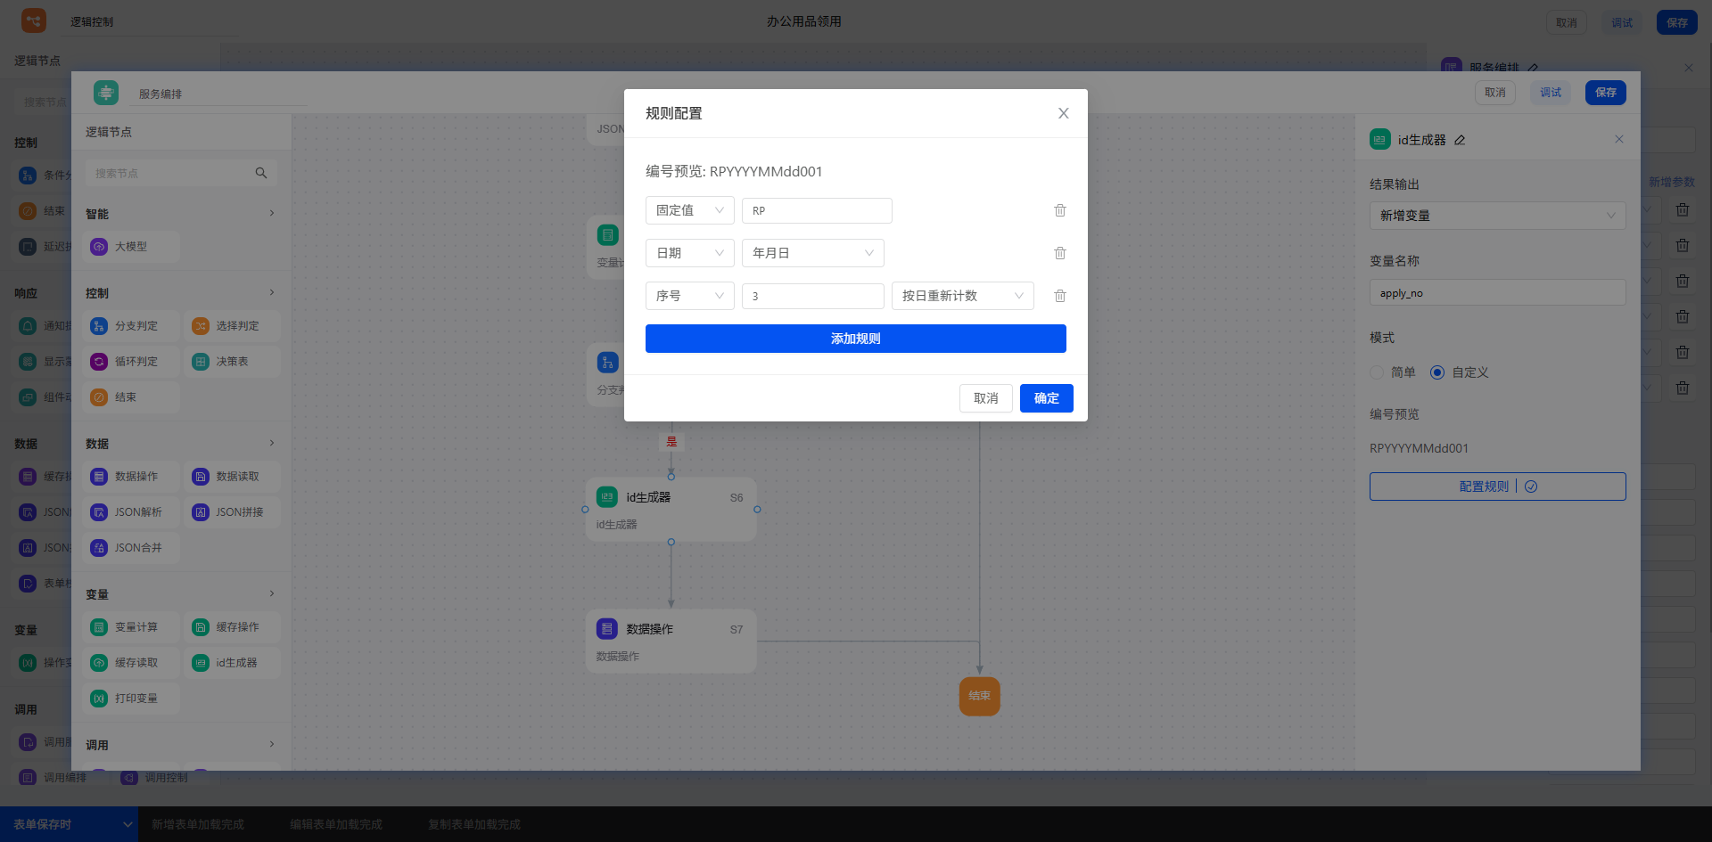Open the 按日重新计数 reset dropdown
Image resolution: width=1712 pixels, height=842 pixels.
pos(963,296)
